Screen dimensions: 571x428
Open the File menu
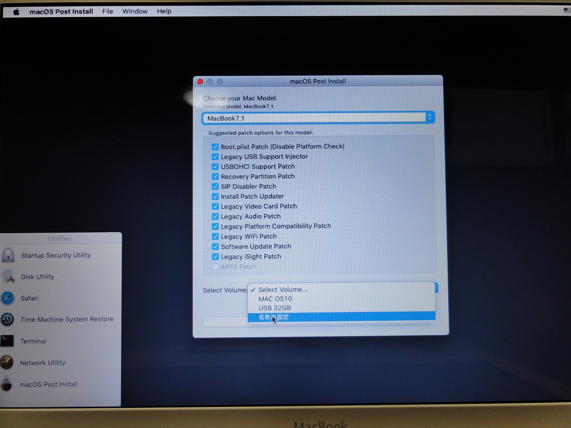(108, 11)
